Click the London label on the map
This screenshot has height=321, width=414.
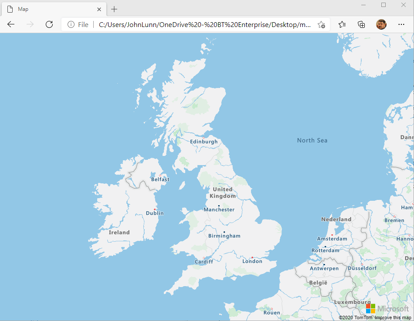point(252,261)
